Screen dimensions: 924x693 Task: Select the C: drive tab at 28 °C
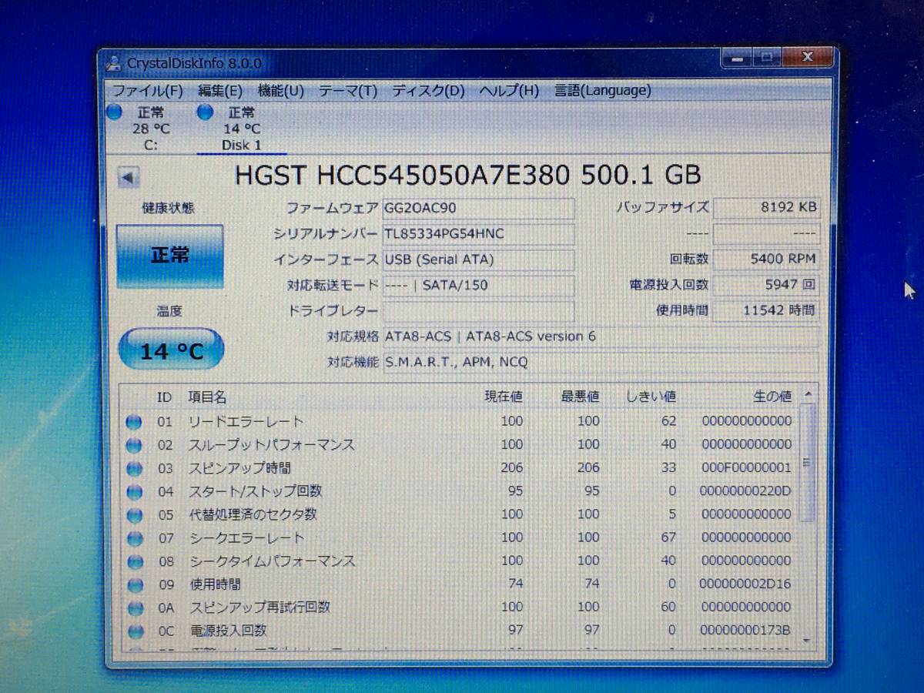(x=151, y=129)
